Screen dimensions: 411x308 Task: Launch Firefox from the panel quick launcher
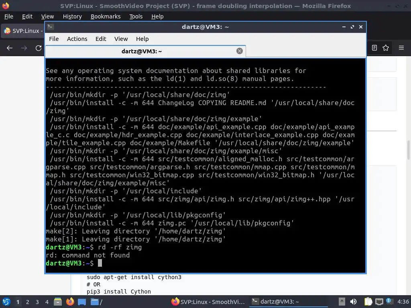point(70,302)
